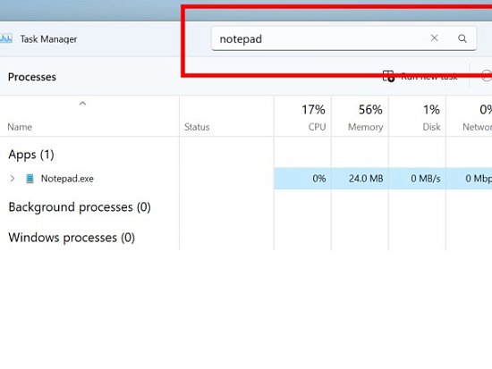Select the Notepad.exe process row
The width and height of the screenshot is (492, 369).
click(x=246, y=179)
